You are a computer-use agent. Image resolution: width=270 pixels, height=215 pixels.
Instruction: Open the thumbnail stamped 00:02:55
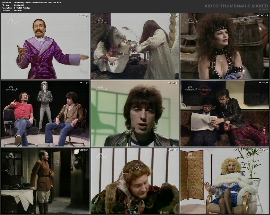click(45, 46)
